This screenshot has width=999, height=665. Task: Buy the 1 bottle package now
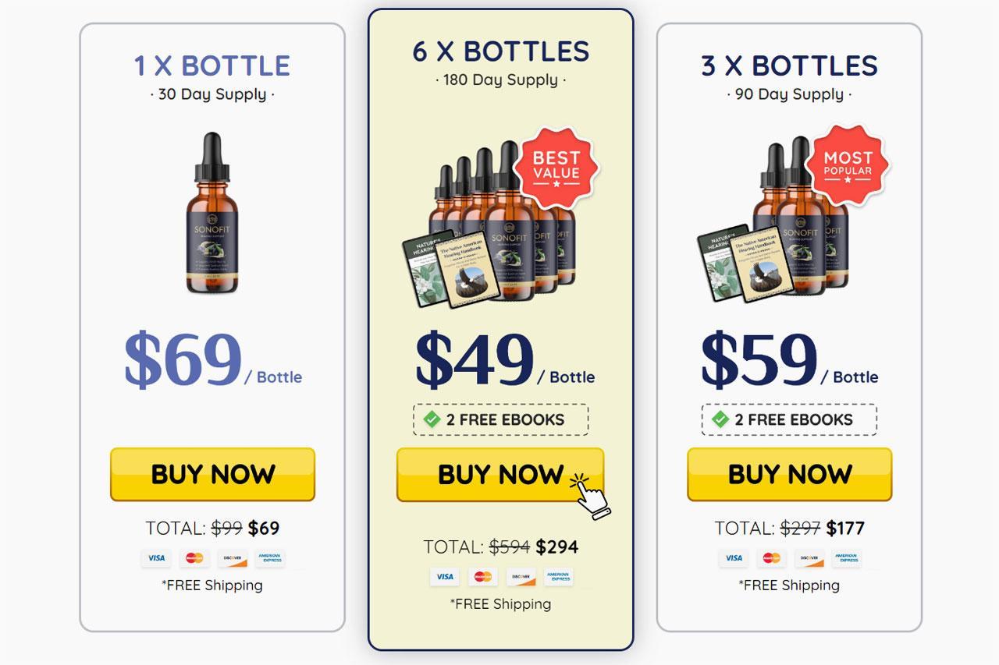pos(212,474)
